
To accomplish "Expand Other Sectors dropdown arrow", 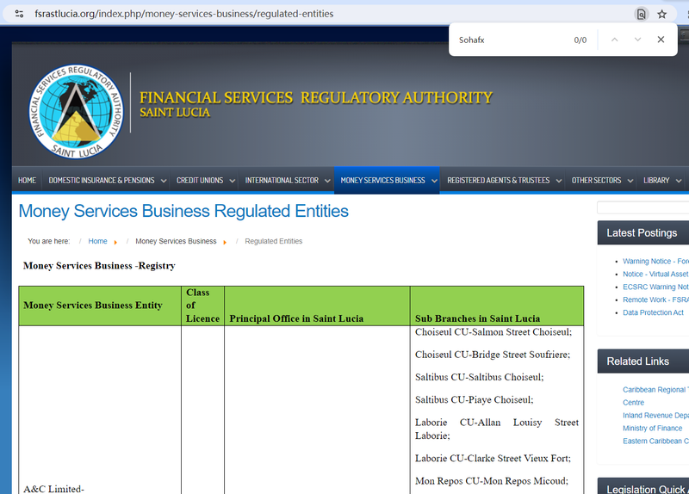I will coord(630,181).
